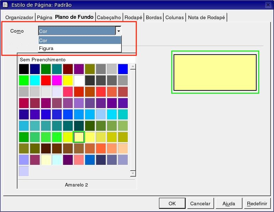
Task: Open the Como dropdown arrow
Action: (119, 31)
